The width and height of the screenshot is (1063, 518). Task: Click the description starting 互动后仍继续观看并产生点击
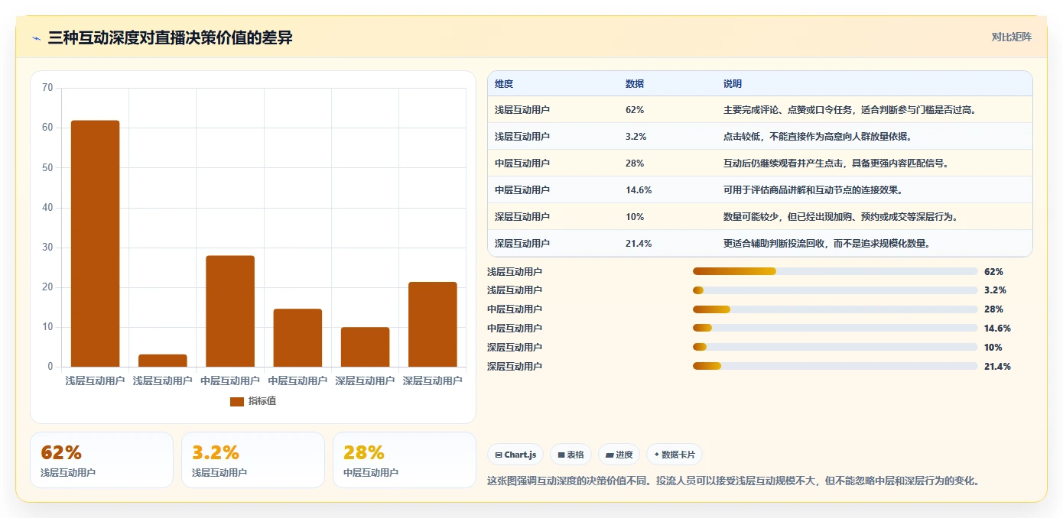(837, 163)
